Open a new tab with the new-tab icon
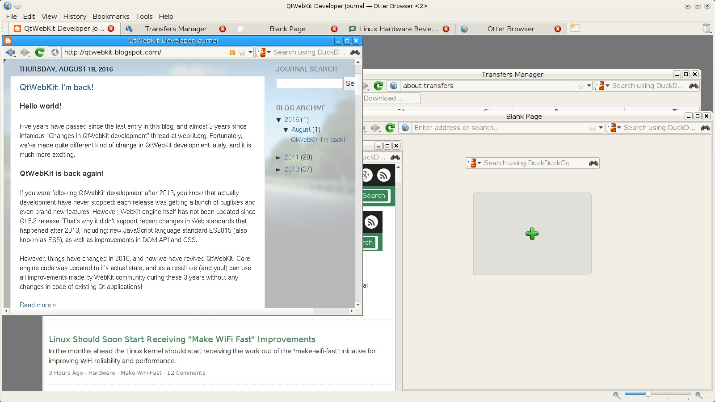Screen dimensions: 715x402 coord(575,28)
